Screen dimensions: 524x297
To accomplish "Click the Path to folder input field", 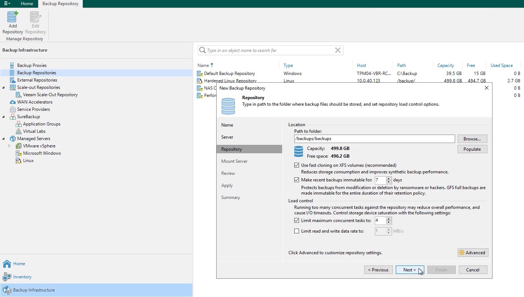I will pos(374,139).
